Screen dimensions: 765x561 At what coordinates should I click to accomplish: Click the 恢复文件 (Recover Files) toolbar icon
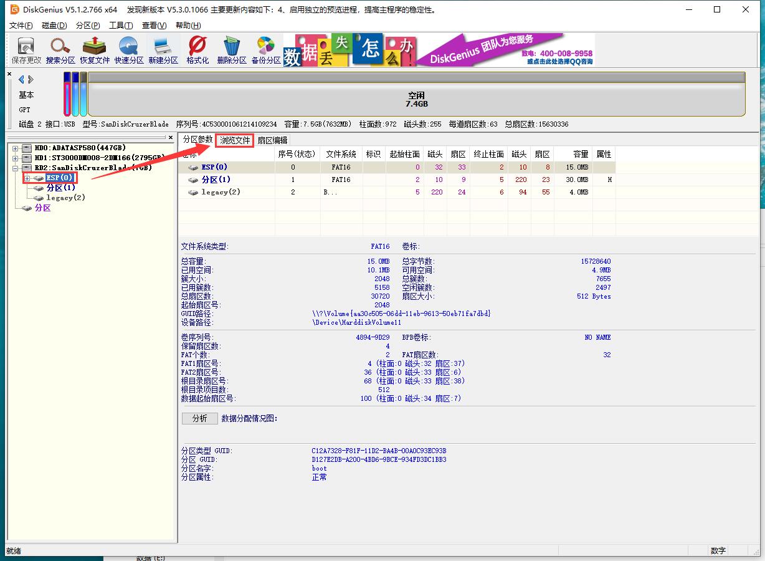point(95,50)
